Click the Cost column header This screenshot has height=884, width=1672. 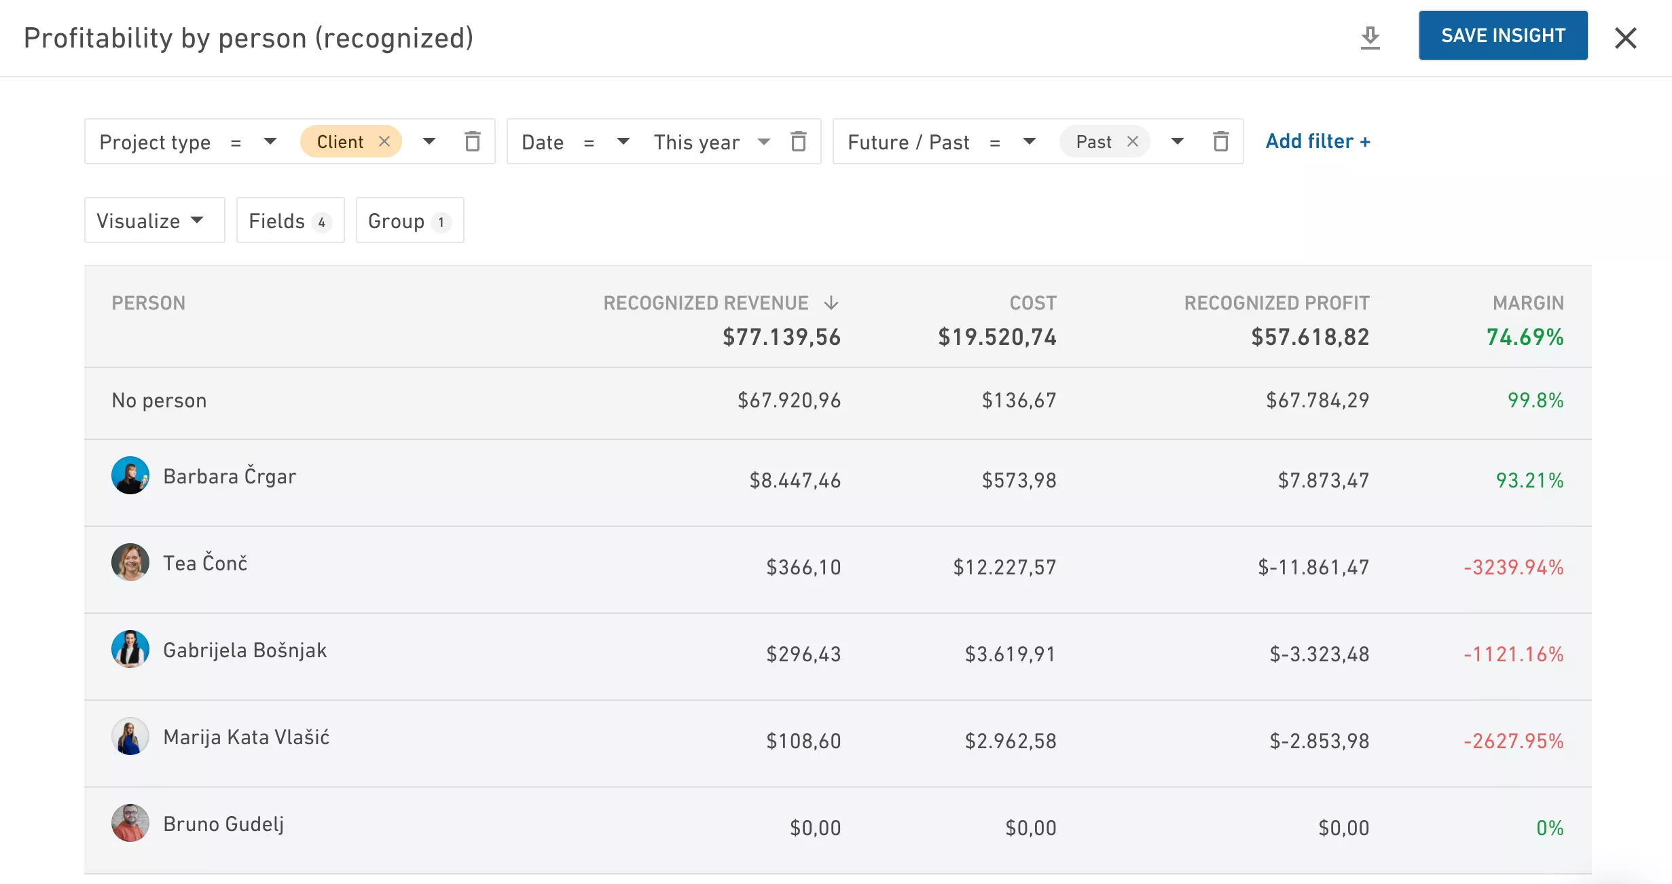pyautogui.click(x=1033, y=303)
